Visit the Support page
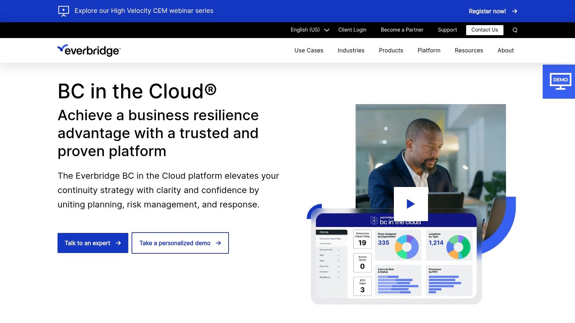 447,30
